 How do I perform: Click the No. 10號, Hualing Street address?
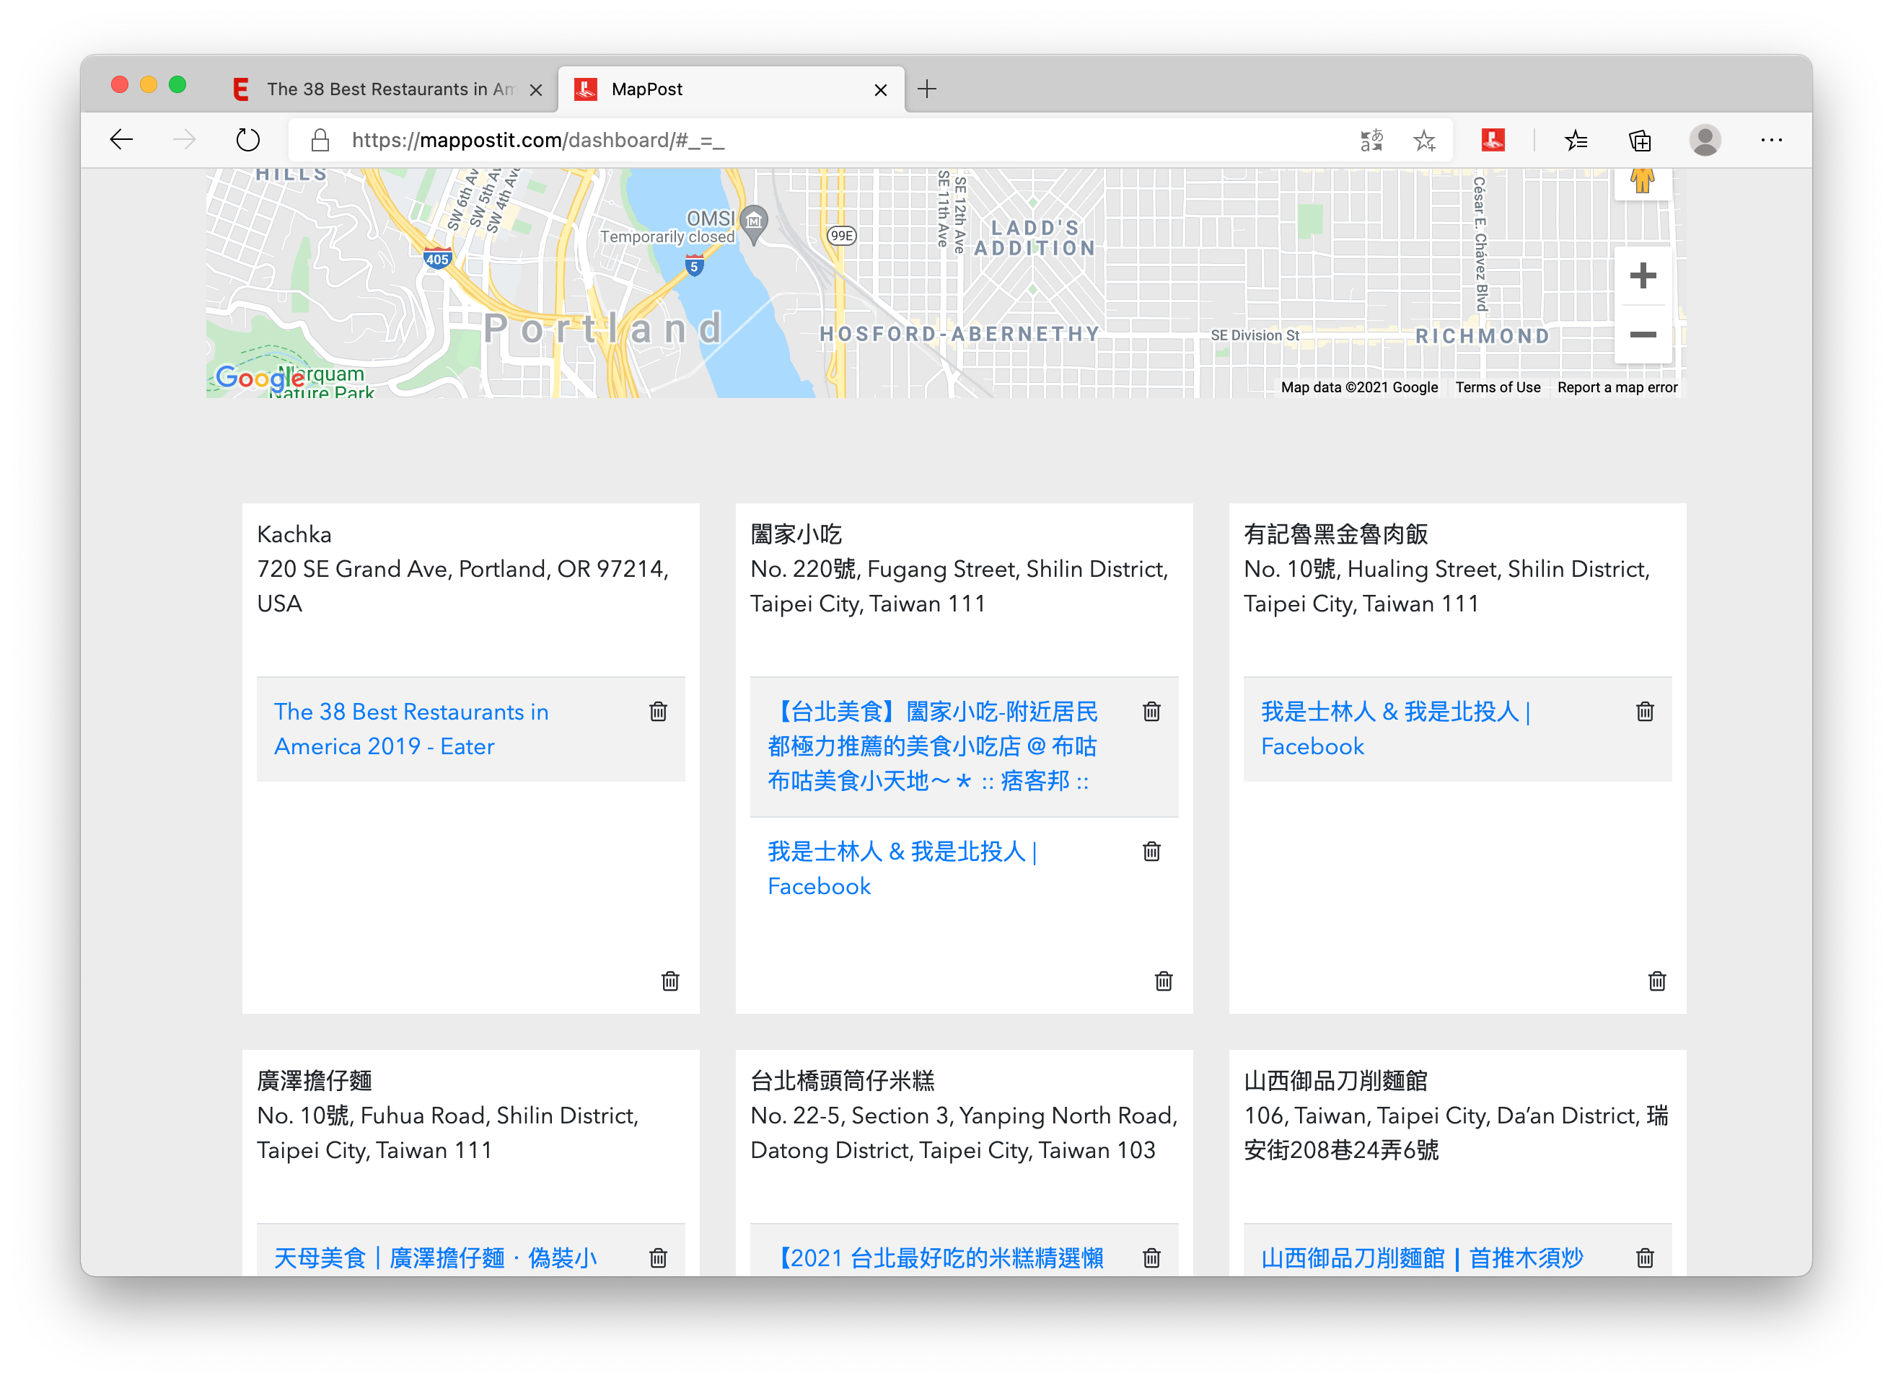(1446, 586)
